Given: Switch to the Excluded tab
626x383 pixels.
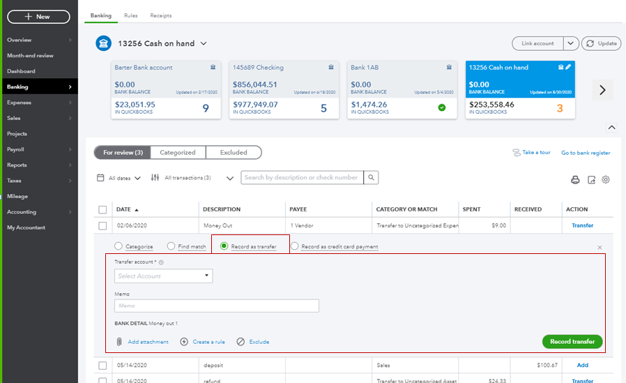Looking at the screenshot, I should coord(234,153).
